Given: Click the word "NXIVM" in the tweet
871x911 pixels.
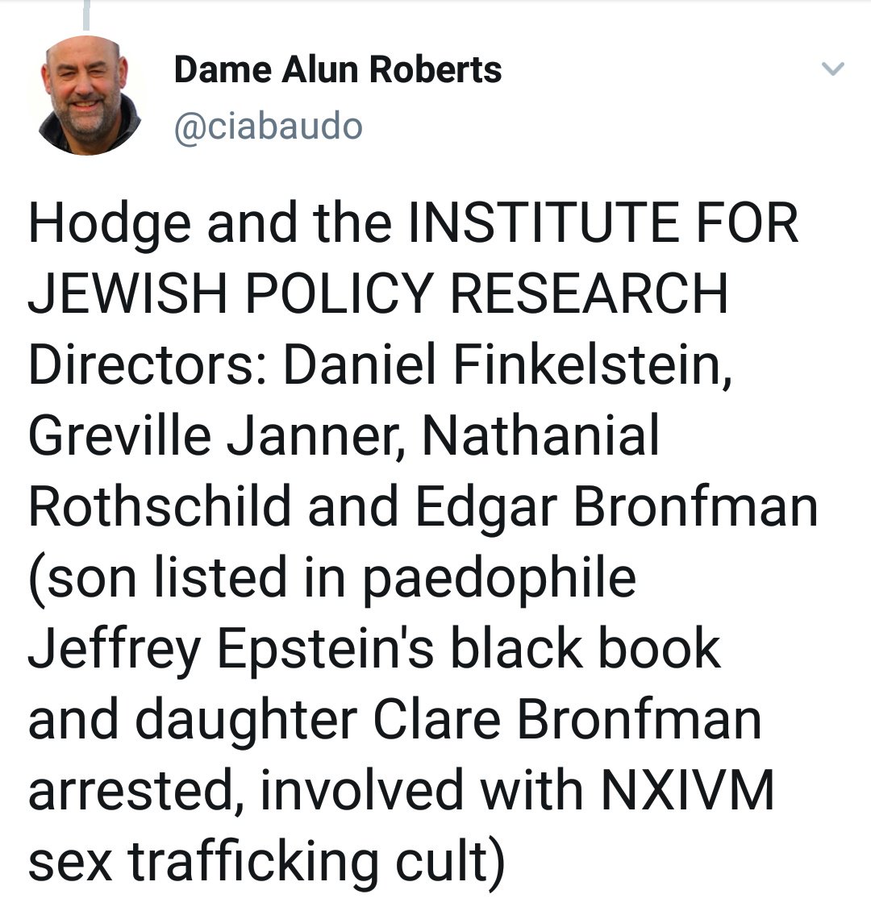Looking at the screenshot, I should 688,788.
